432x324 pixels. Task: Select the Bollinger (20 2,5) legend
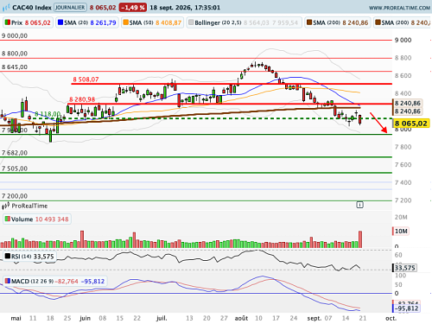244,22
